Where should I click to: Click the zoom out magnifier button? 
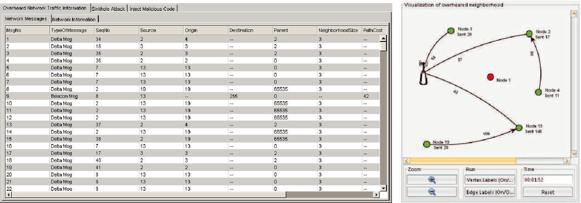point(432,192)
